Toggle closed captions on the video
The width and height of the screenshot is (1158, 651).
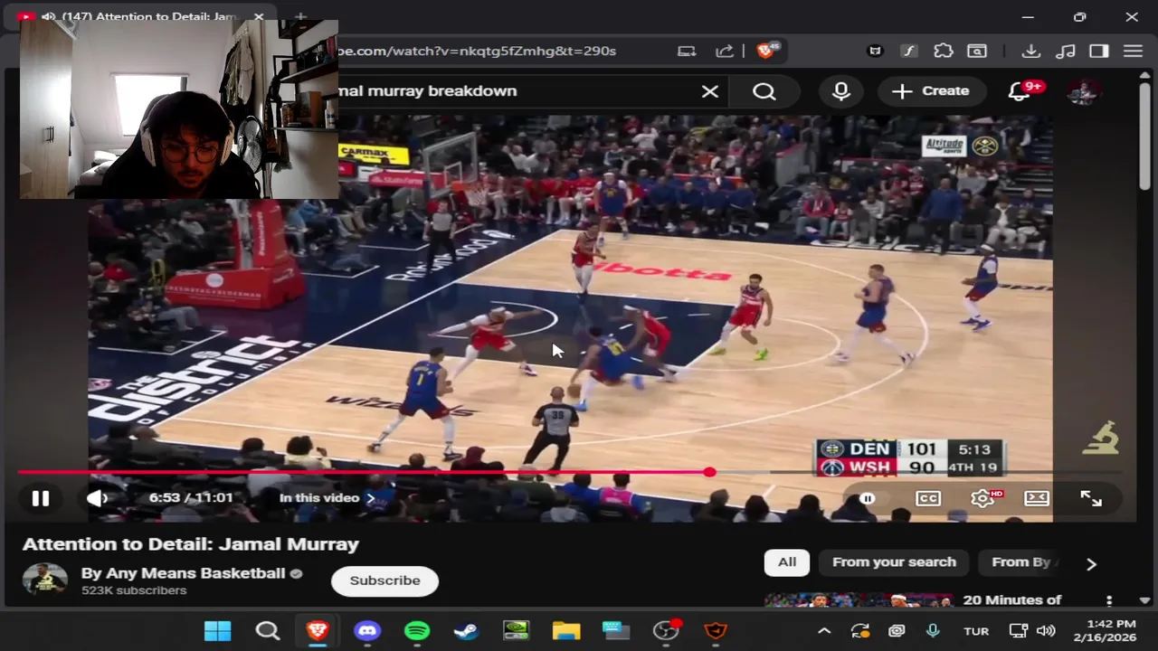coord(928,498)
